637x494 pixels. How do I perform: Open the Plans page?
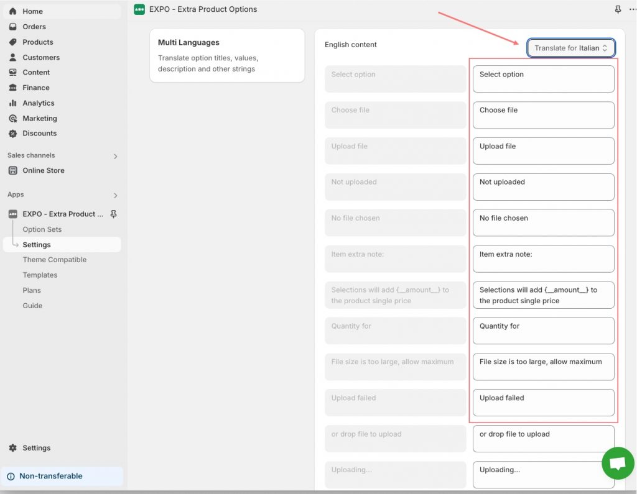[x=32, y=291]
